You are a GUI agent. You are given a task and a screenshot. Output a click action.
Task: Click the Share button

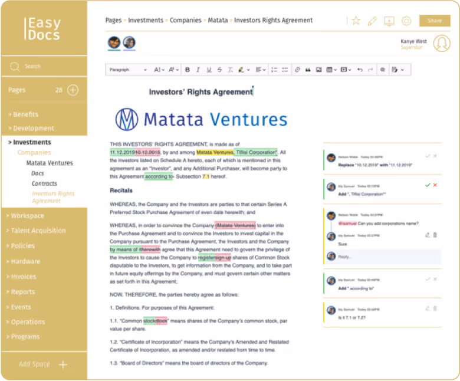434,21
